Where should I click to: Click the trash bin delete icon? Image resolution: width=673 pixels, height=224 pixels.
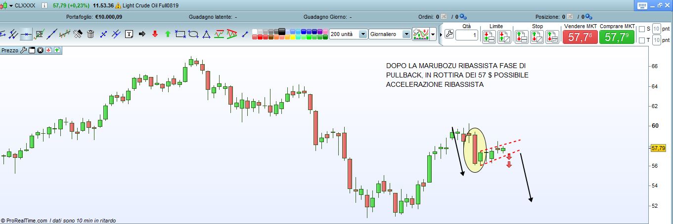click(90, 34)
